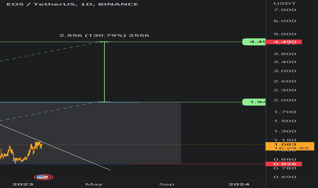The width and height of the screenshot is (318, 188).
Task: Click the USDT currency label on price axis
Action: 285,3
